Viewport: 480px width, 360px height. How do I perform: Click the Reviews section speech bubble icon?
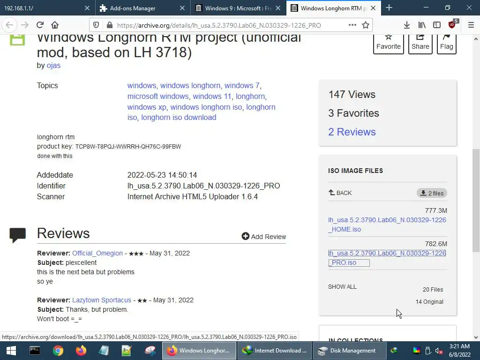18,235
